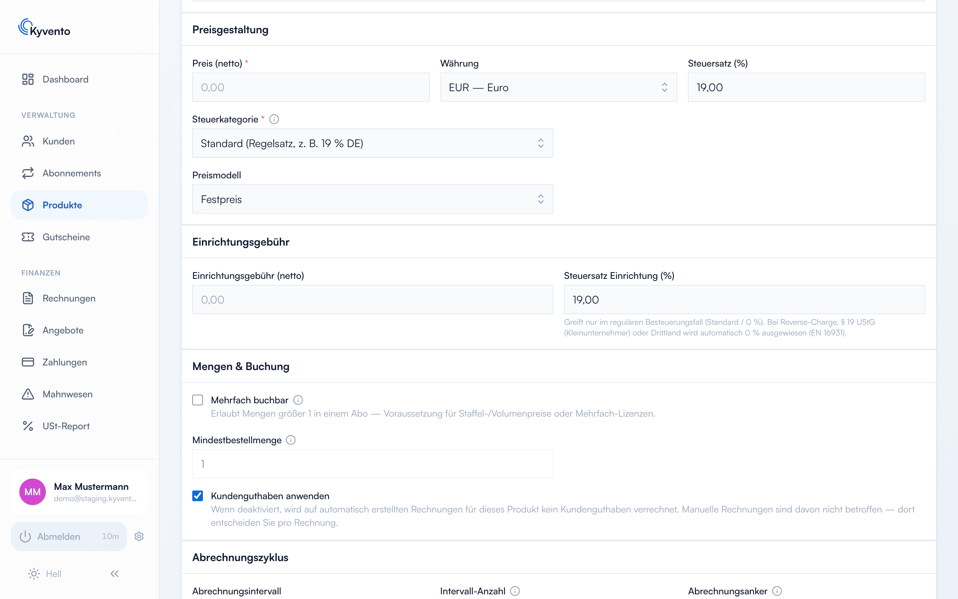
Task: Click the Produkte box icon
Action: pyautogui.click(x=28, y=205)
